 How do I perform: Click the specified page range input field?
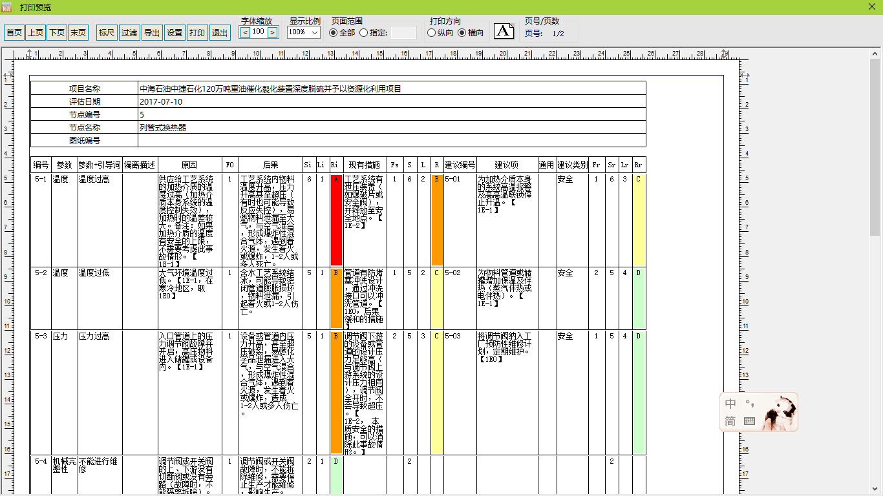(x=403, y=32)
